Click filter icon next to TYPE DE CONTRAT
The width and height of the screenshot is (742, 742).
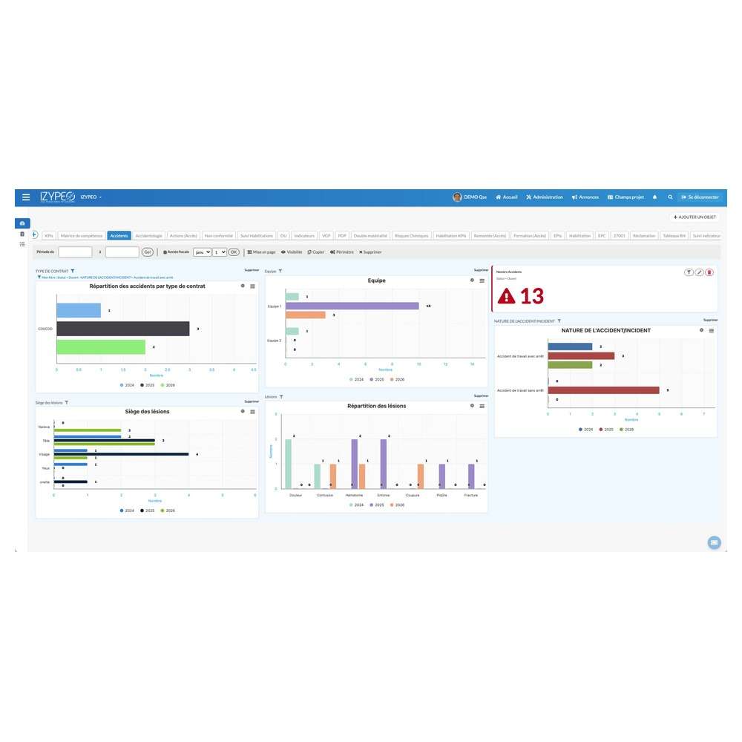click(73, 271)
